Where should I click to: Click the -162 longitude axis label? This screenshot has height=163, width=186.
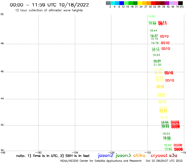coord(38,152)
